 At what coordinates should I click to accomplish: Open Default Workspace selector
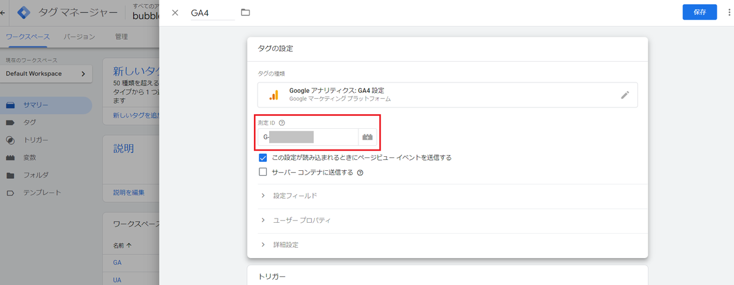coord(46,74)
